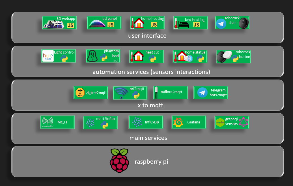The height and width of the screenshot is (186, 293).
Task: Click the zigbee2mqtt bee icon
Action: pos(80,93)
